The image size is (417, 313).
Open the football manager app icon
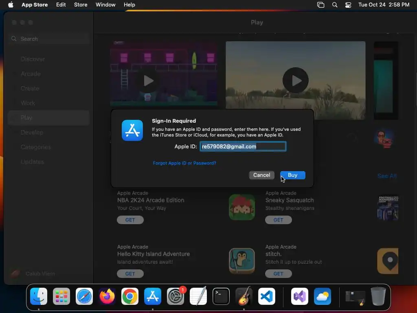388,208
